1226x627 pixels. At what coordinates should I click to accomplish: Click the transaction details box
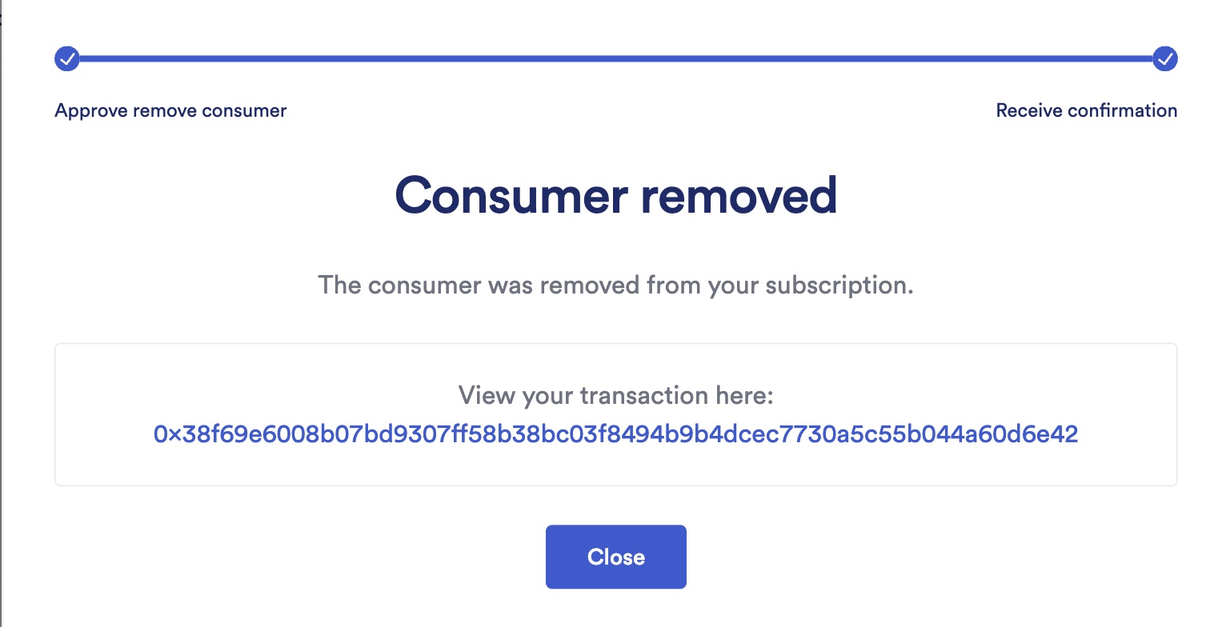click(x=615, y=414)
